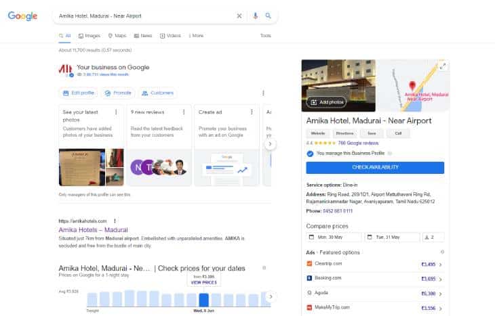Viewport: 495px width, 316px height.
Task: Click the Add photos button on hotel image
Action: [327, 102]
